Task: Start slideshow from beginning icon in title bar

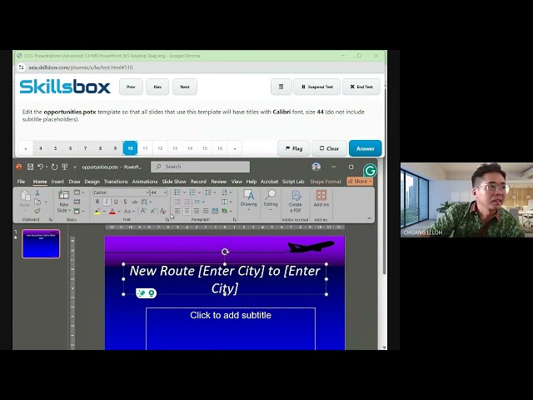Action: (x=65, y=167)
